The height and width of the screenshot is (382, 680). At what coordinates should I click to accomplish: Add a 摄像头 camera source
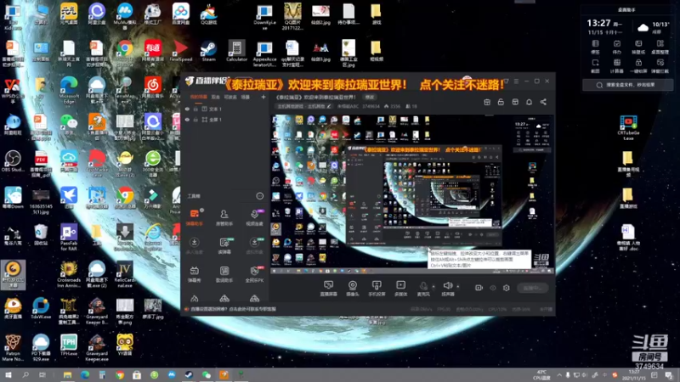353,288
